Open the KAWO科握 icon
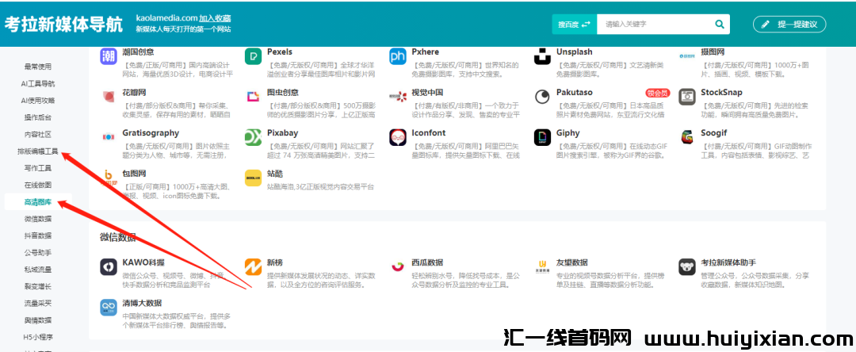 tap(109, 266)
